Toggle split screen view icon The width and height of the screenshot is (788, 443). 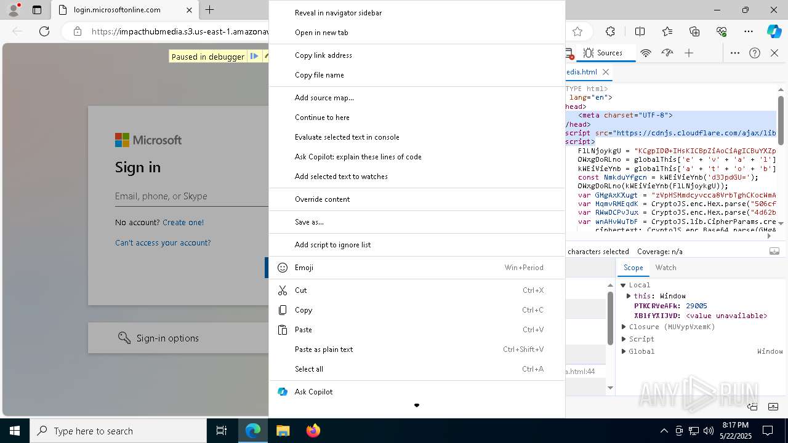pyautogui.click(x=640, y=31)
